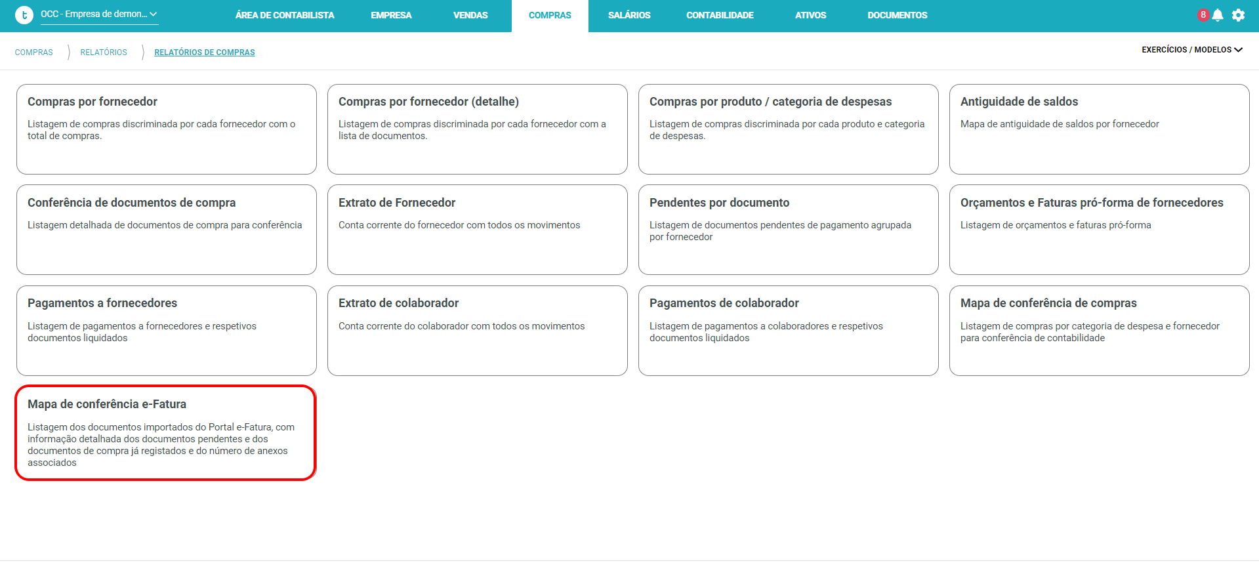
Task: Click the Relatórios de Compras breadcrumb
Action: coord(205,52)
